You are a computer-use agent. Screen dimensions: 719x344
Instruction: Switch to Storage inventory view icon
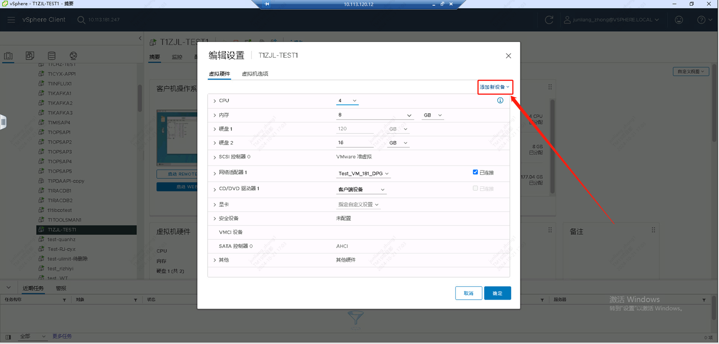click(x=52, y=56)
